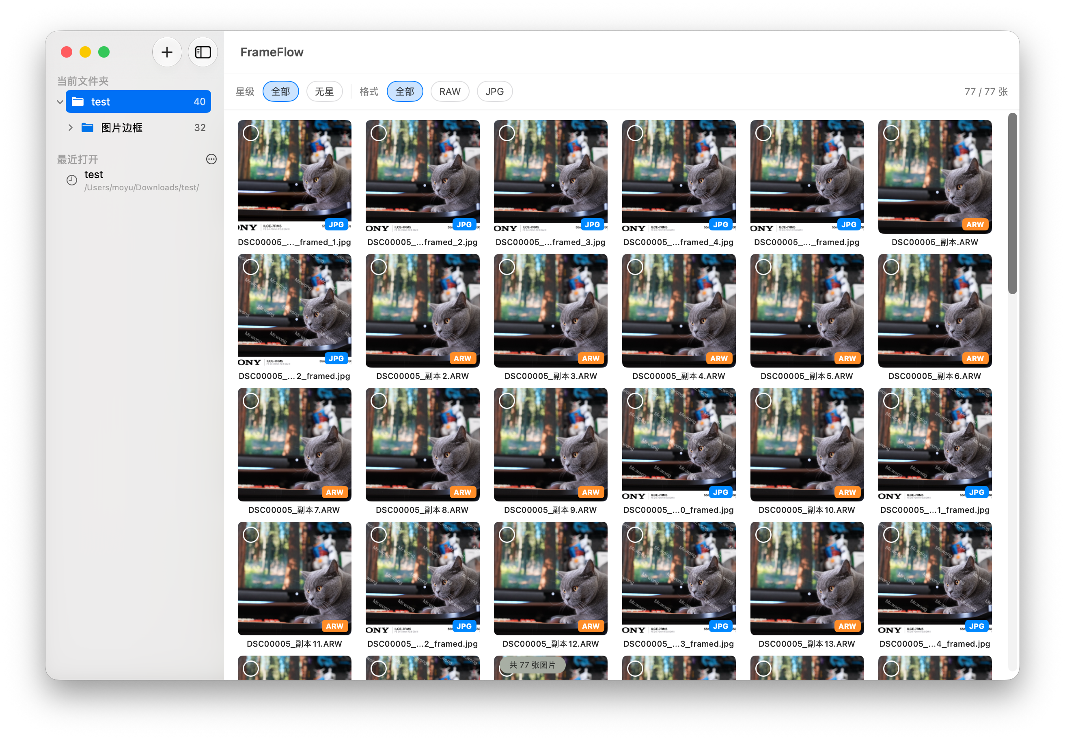The width and height of the screenshot is (1065, 740).
Task: Click filename label DSC00005_副本 12.ARW
Action: pos(551,643)
